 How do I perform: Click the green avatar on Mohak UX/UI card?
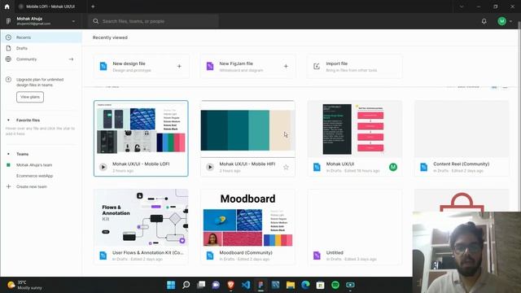pyautogui.click(x=393, y=167)
